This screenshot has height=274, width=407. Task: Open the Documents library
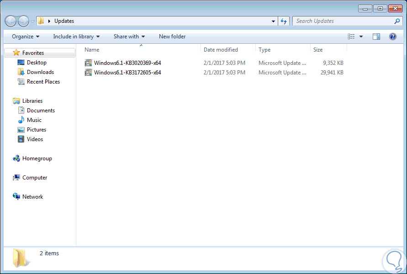pos(41,110)
